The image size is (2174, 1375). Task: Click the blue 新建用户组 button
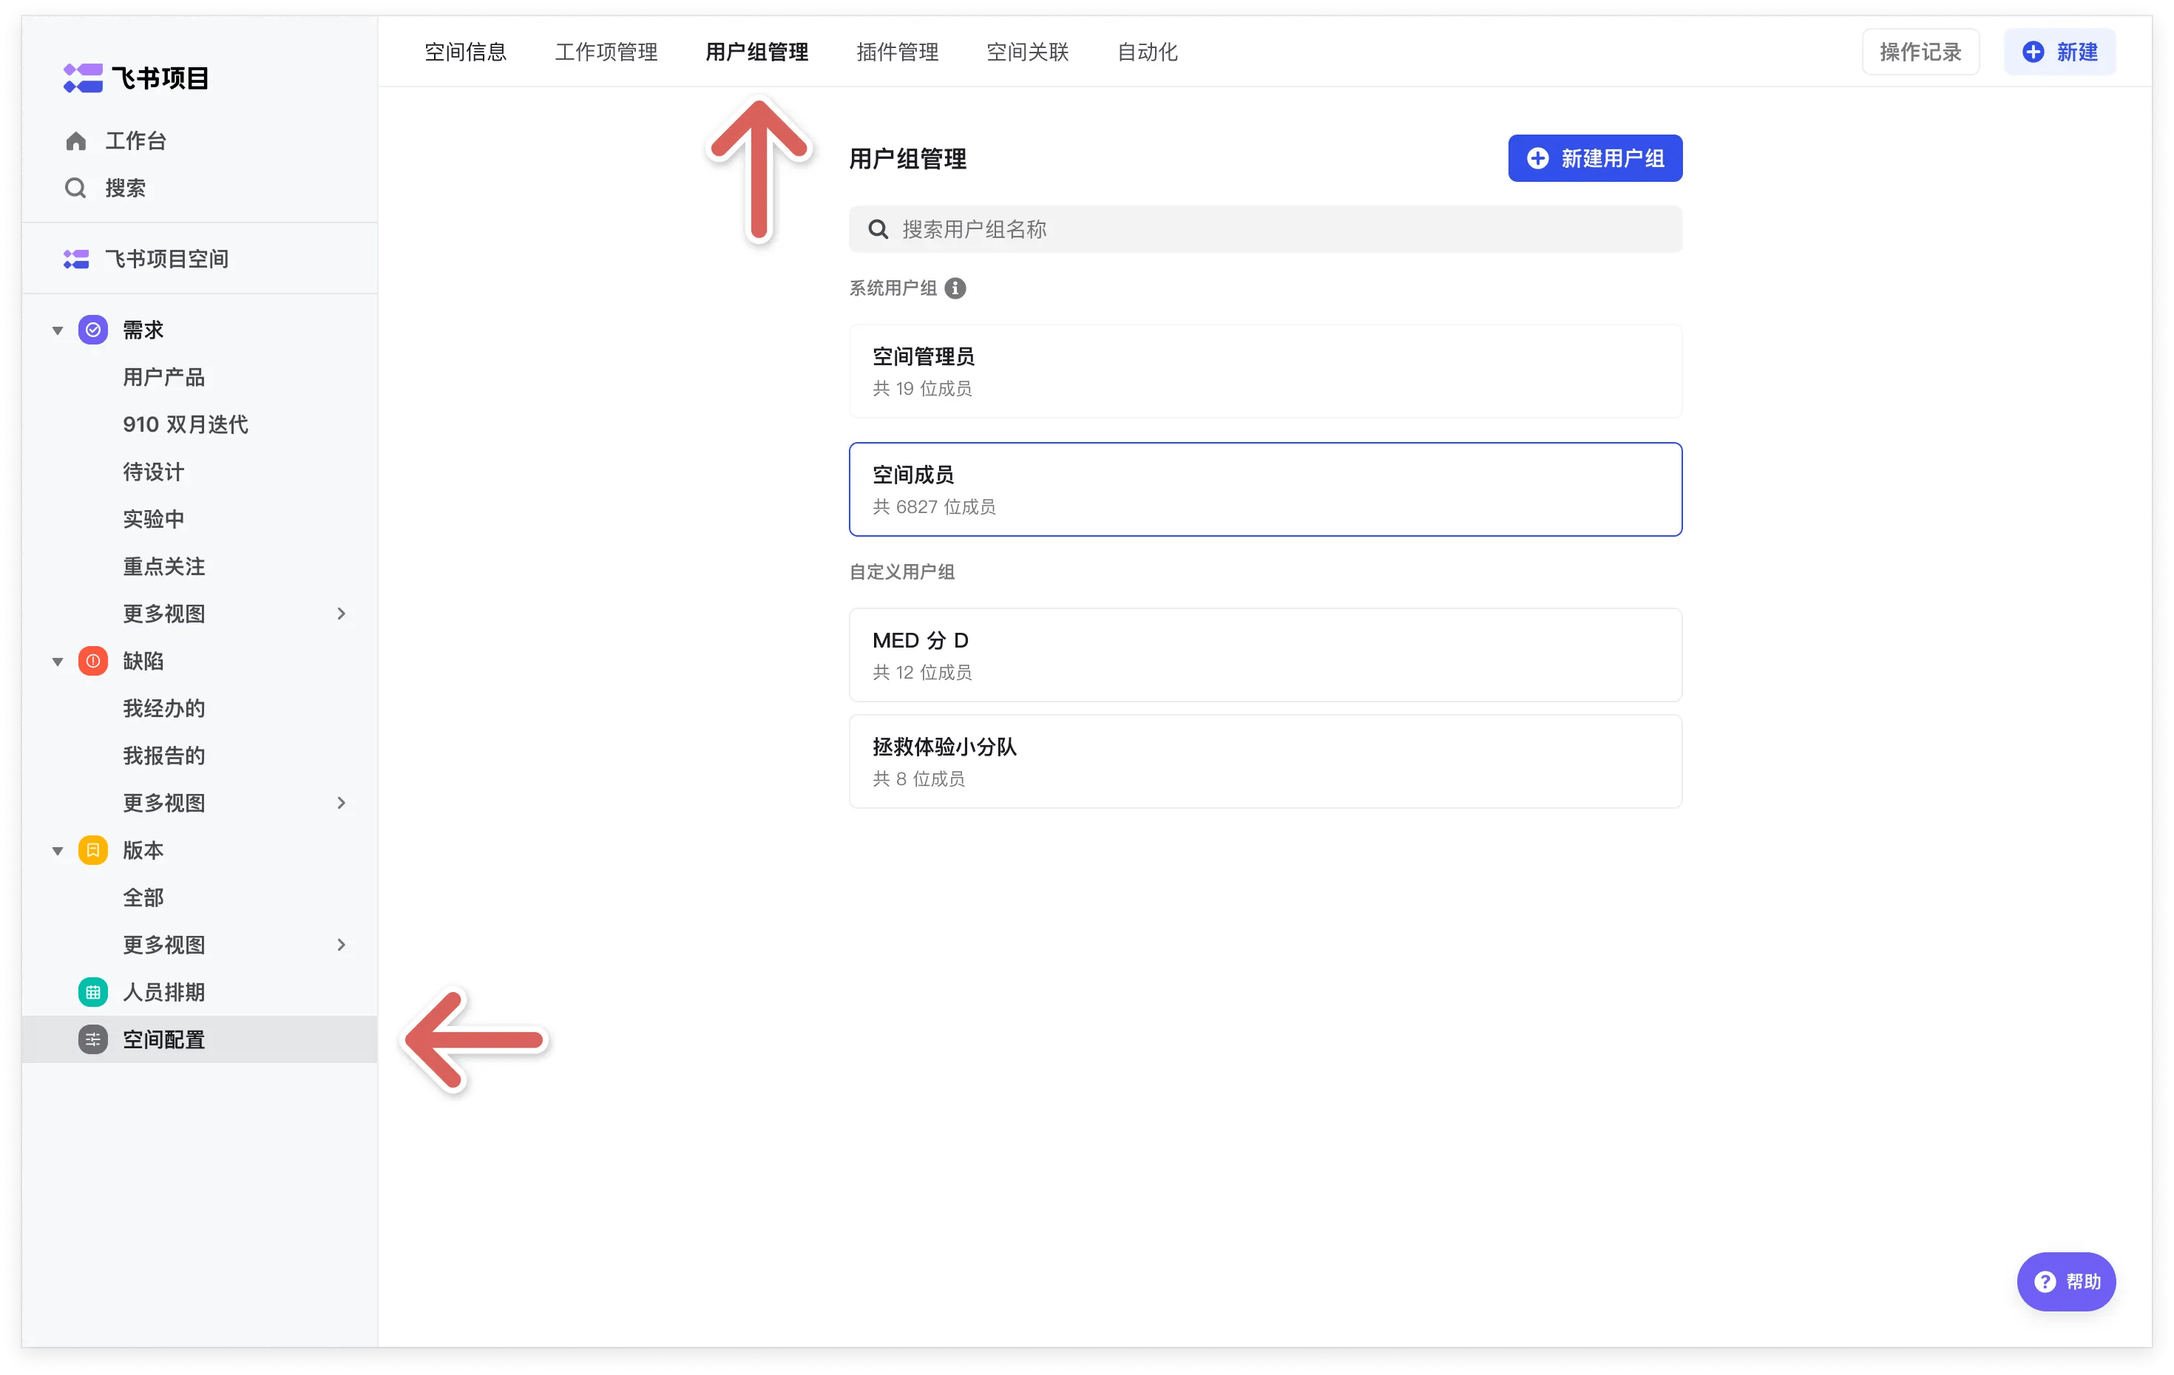1594,158
